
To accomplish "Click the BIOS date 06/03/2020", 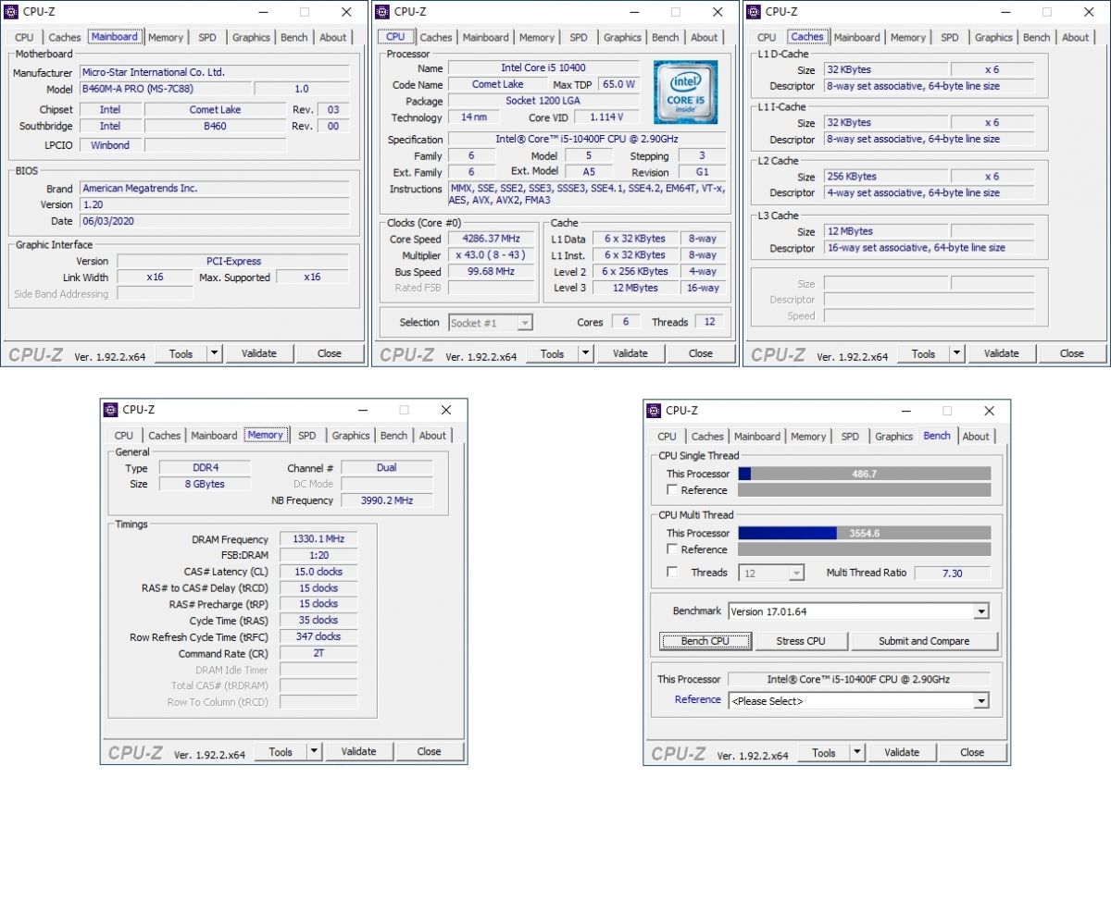I will click(x=214, y=221).
